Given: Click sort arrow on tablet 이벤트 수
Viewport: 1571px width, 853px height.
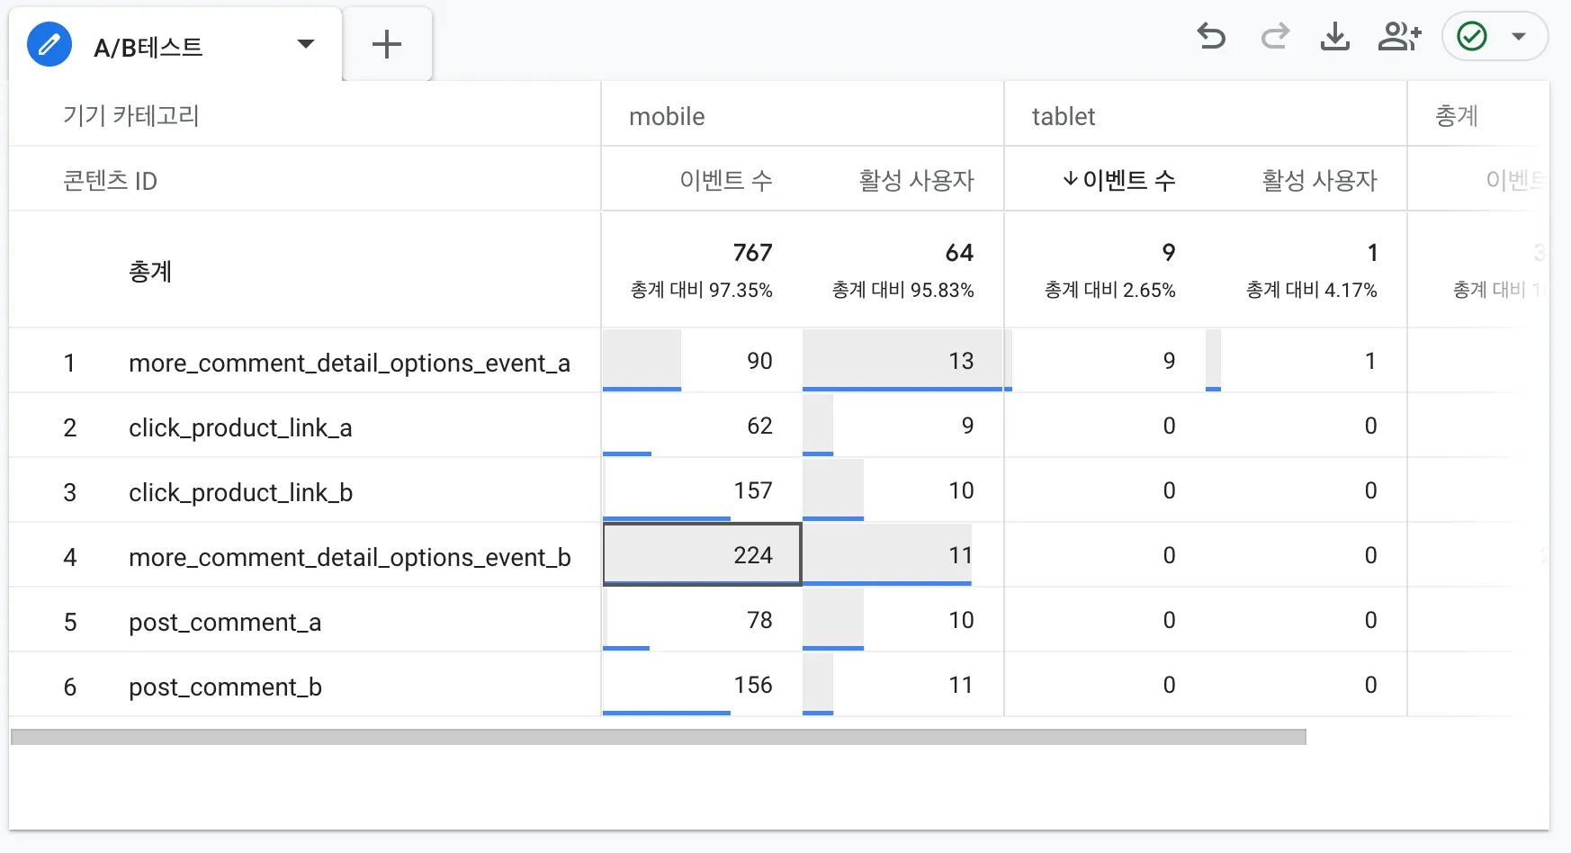Looking at the screenshot, I should pos(1070,180).
